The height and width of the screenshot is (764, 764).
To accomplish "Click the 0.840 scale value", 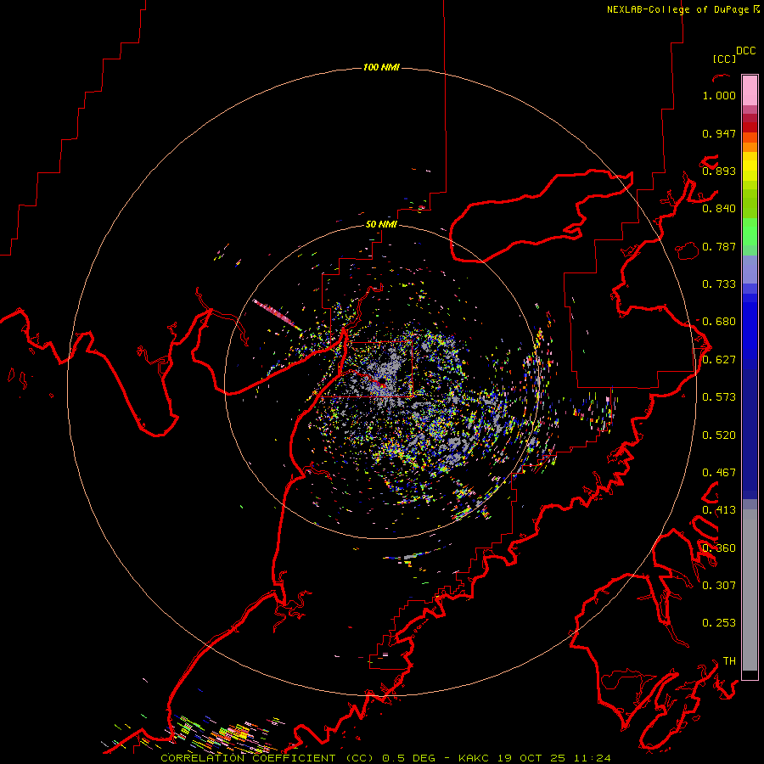I will pos(719,209).
